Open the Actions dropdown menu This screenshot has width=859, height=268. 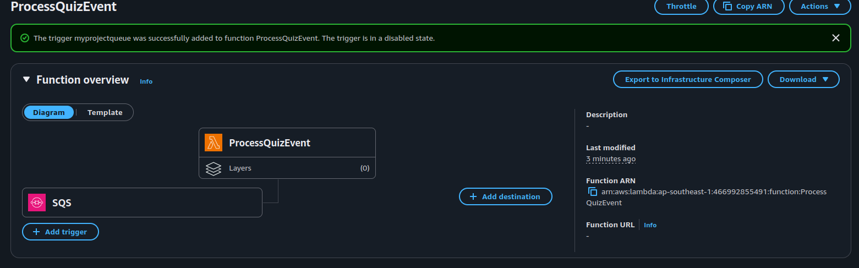(x=822, y=6)
